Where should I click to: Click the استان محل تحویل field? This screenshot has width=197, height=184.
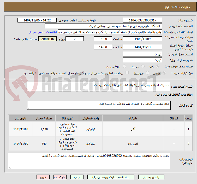coord(142,54)
